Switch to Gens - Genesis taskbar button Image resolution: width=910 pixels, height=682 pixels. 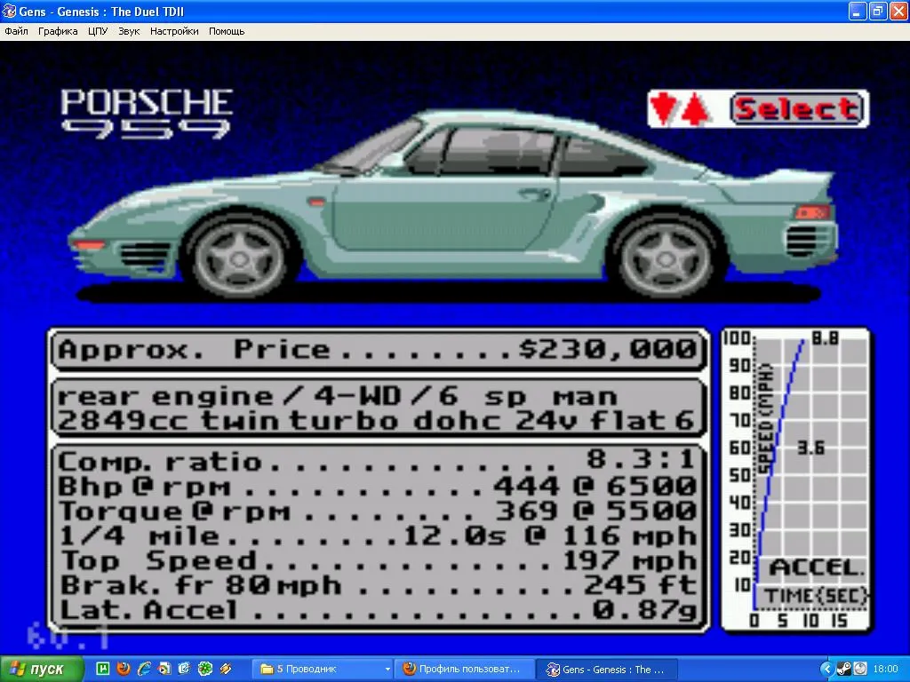606,670
